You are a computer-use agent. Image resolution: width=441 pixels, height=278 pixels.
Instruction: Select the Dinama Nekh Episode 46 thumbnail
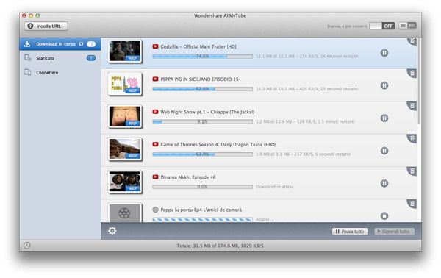click(x=125, y=182)
